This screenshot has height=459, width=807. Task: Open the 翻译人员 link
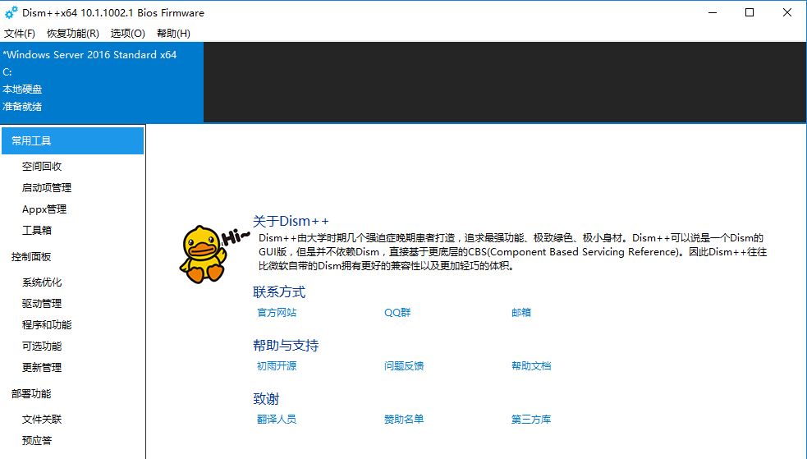pos(277,420)
